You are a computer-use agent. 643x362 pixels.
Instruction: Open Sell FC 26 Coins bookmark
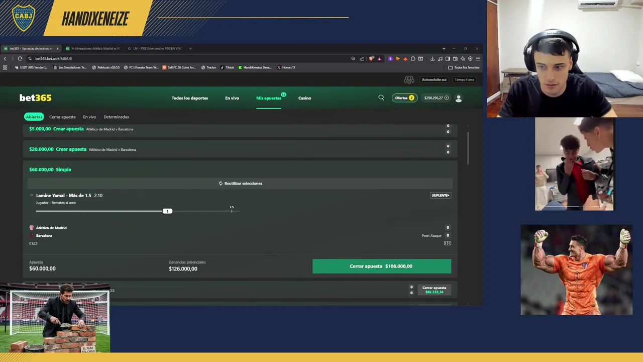pyautogui.click(x=179, y=67)
